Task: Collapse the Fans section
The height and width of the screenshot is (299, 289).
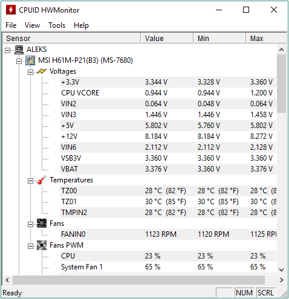Action: 30,224
